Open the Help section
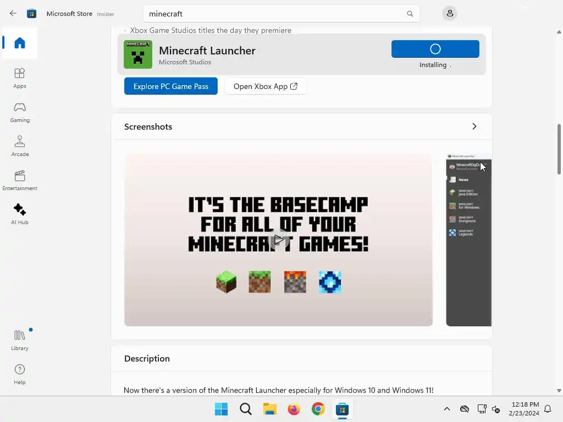The image size is (563, 422). click(x=20, y=374)
